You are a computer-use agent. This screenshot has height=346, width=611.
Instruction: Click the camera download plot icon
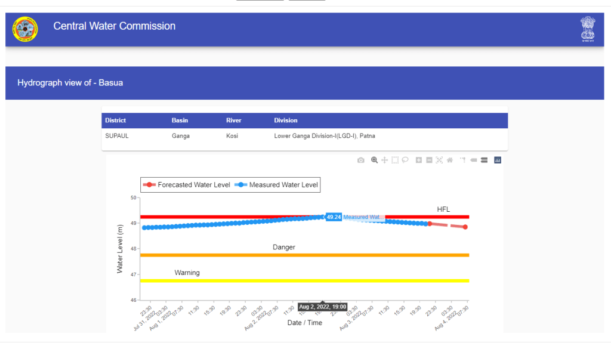360,160
